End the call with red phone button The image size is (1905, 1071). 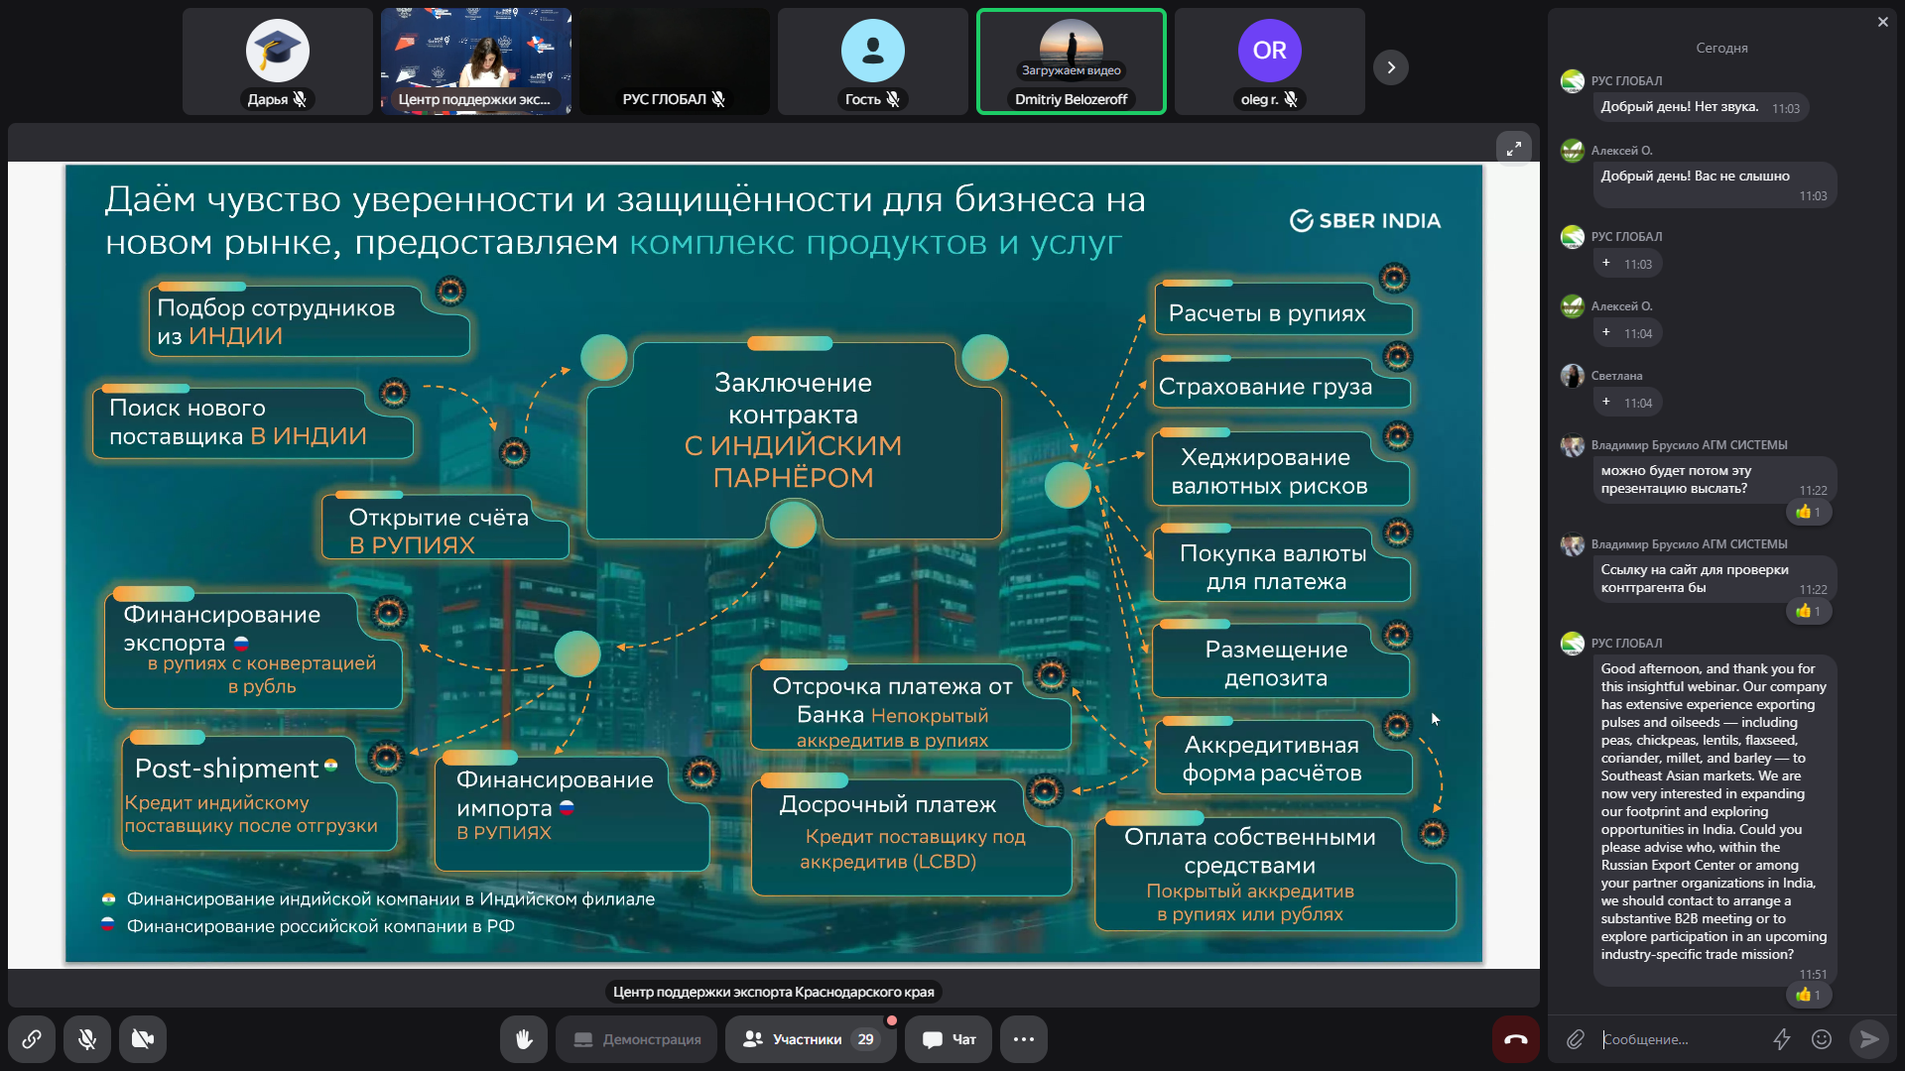click(x=1516, y=1039)
